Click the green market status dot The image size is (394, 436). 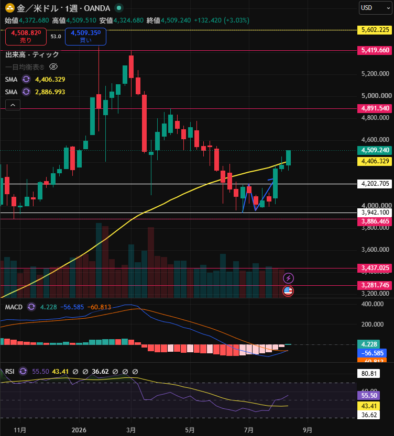[119, 8]
